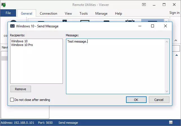
Task: Open the File menu
Action: tap(8, 13)
